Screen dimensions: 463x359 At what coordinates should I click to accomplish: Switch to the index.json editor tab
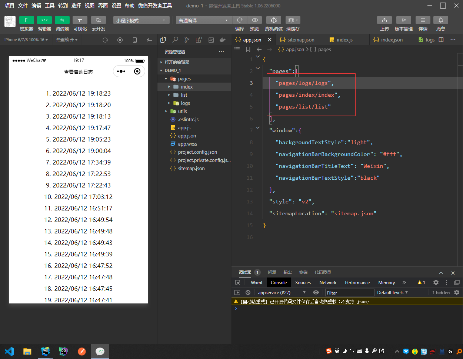[x=392, y=40]
